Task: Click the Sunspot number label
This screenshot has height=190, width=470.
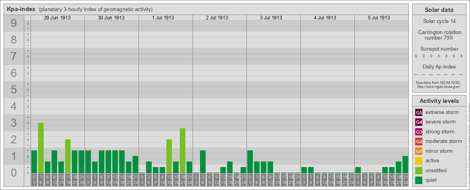Action: pyautogui.click(x=439, y=49)
